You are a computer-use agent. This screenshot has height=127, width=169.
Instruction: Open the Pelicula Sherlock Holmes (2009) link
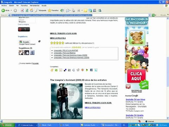pos(71,58)
